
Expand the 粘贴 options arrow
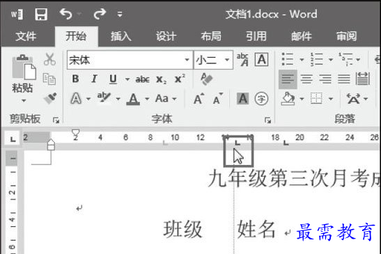(24, 100)
